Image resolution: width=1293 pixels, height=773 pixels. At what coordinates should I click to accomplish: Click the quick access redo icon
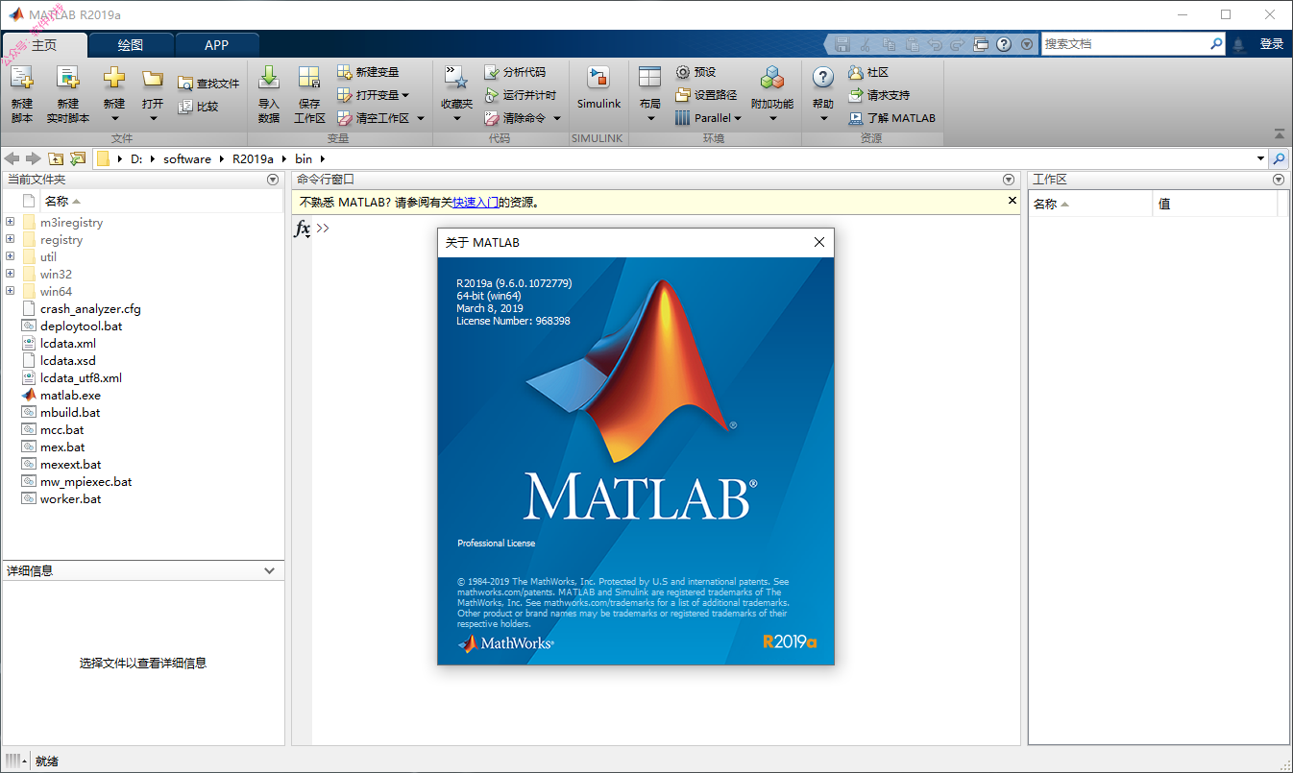tap(957, 44)
